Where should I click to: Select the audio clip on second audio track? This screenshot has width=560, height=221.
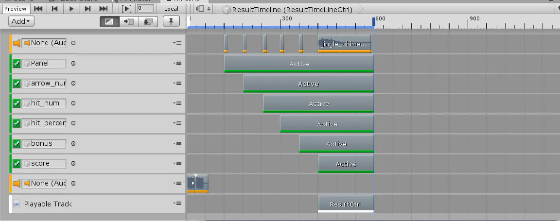(x=197, y=184)
